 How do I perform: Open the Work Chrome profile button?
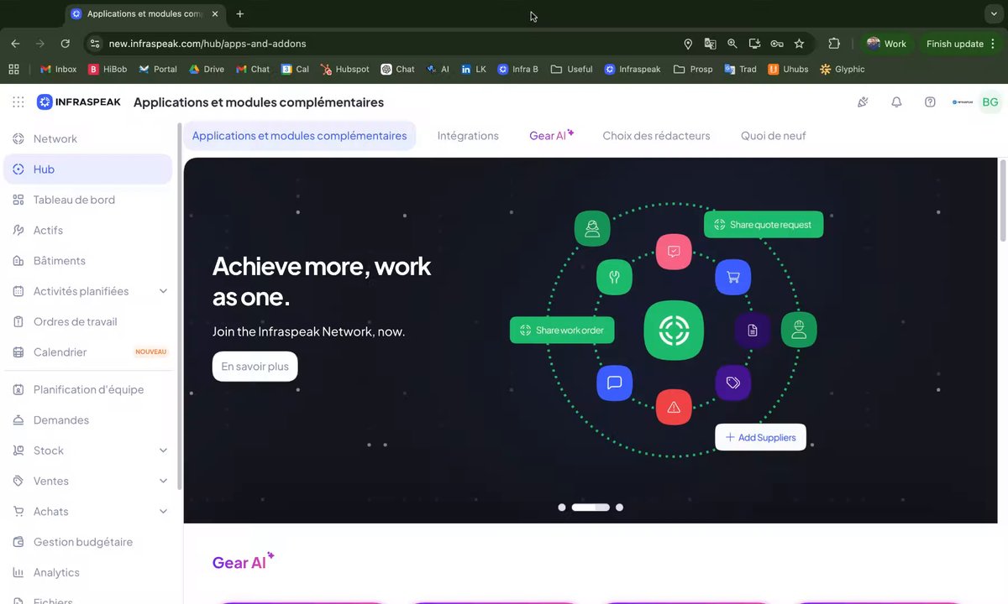(886, 44)
